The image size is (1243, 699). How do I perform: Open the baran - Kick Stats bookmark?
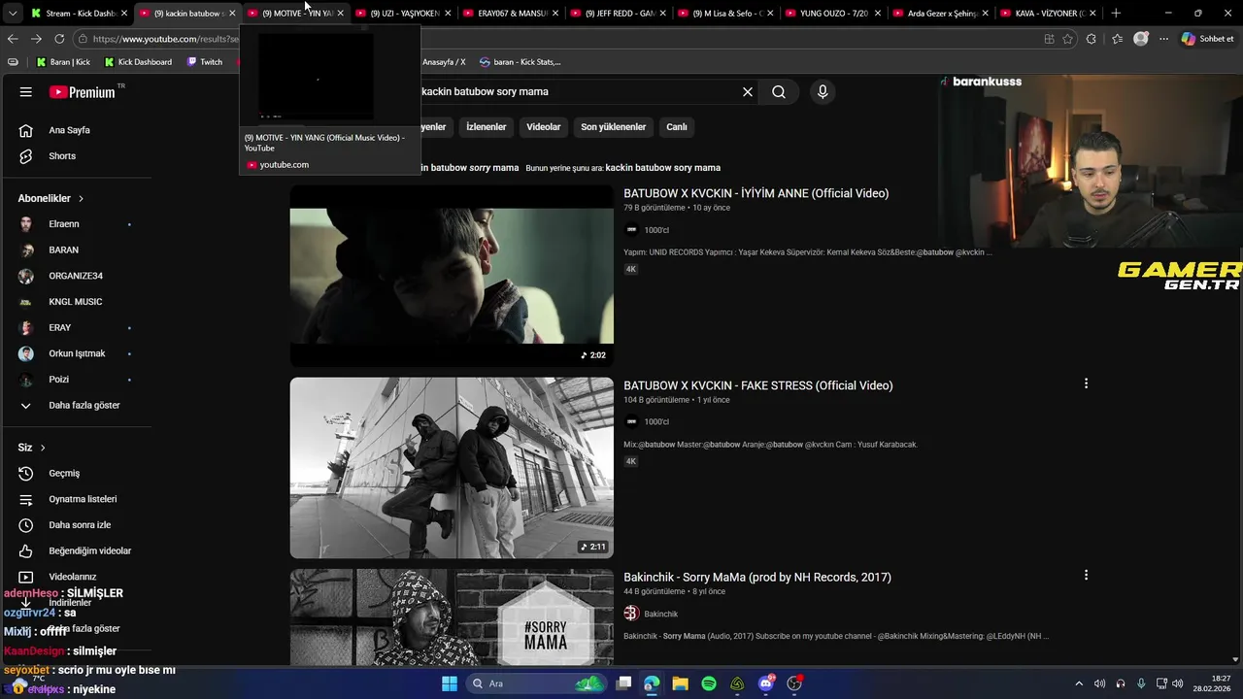[520, 62]
